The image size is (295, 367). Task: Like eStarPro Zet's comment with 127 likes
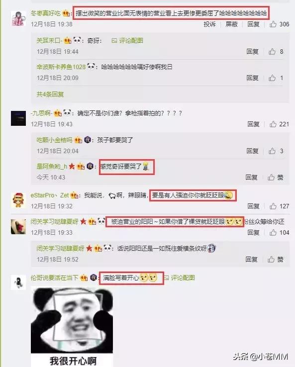click(273, 206)
